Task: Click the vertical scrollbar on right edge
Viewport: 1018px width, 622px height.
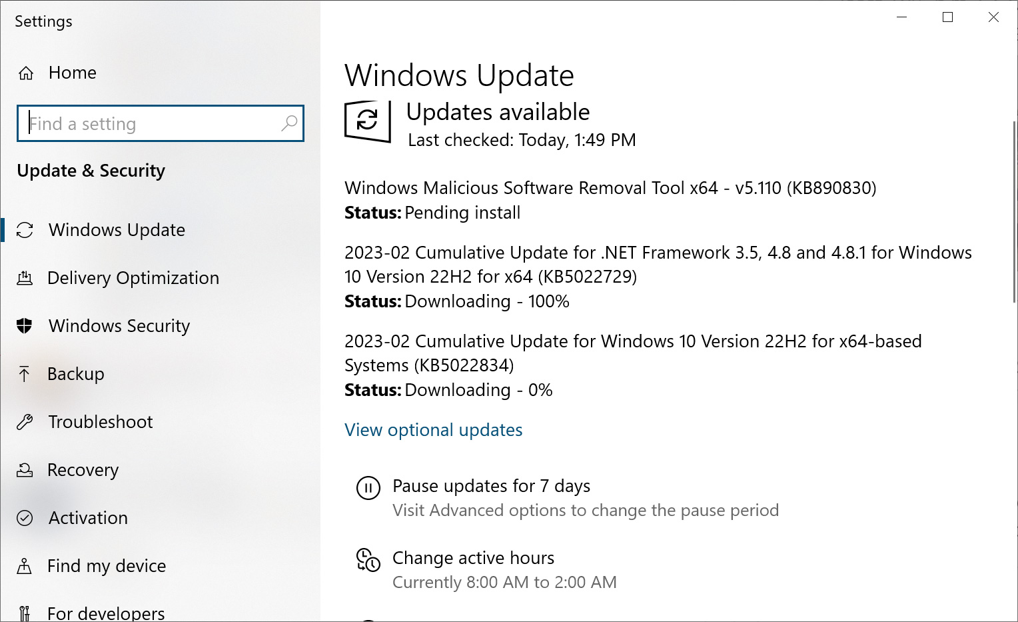Action: 1014,213
